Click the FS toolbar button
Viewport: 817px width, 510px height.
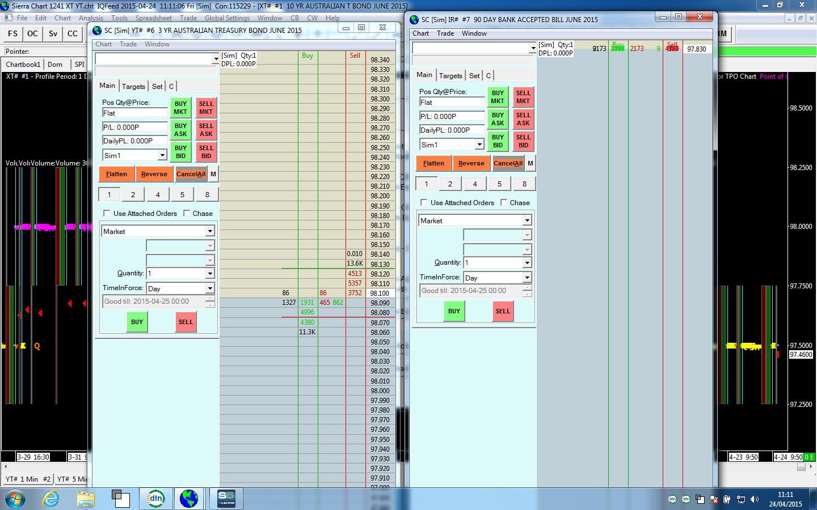click(13, 33)
